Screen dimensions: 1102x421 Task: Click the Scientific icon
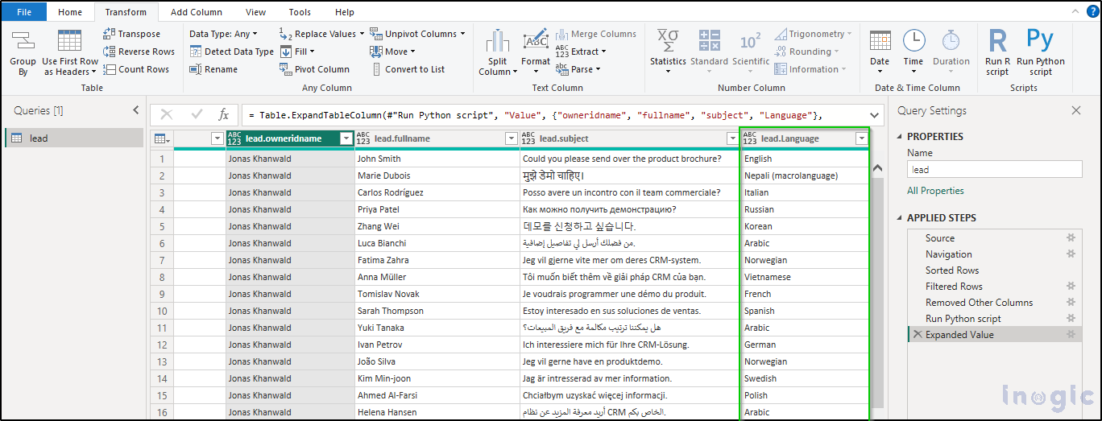(751, 41)
